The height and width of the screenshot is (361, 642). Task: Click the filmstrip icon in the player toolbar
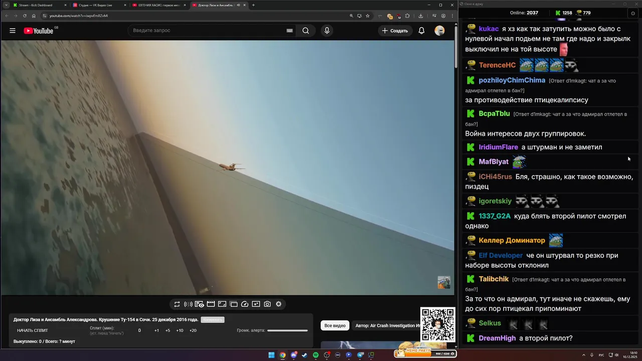click(x=234, y=304)
